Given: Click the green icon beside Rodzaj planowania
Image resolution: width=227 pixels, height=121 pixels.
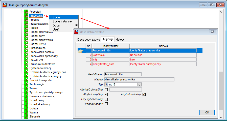Looking at the screenshot, I should pos(26,40).
